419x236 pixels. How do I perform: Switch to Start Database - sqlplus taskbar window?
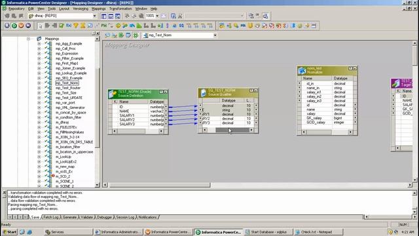pos(268,232)
